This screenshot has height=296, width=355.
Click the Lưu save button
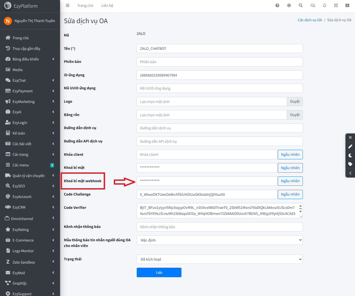pyautogui.click(x=159, y=272)
